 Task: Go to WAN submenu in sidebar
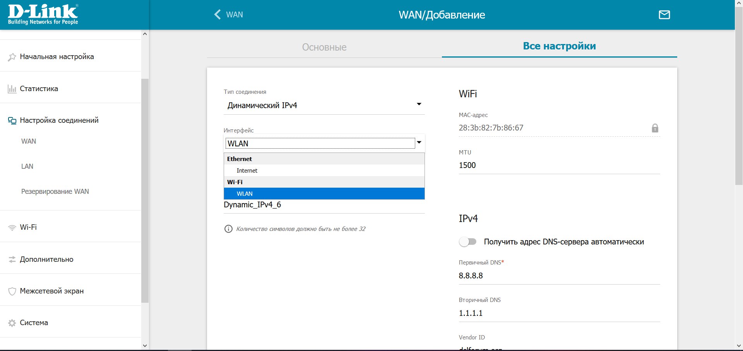tap(29, 141)
